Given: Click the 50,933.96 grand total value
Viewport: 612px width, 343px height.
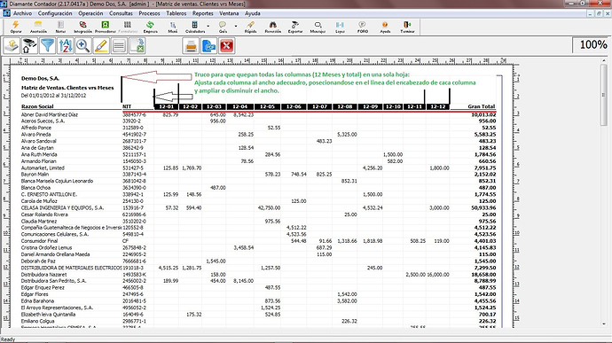Looking at the screenshot, I should pyautogui.click(x=483, y=208).
